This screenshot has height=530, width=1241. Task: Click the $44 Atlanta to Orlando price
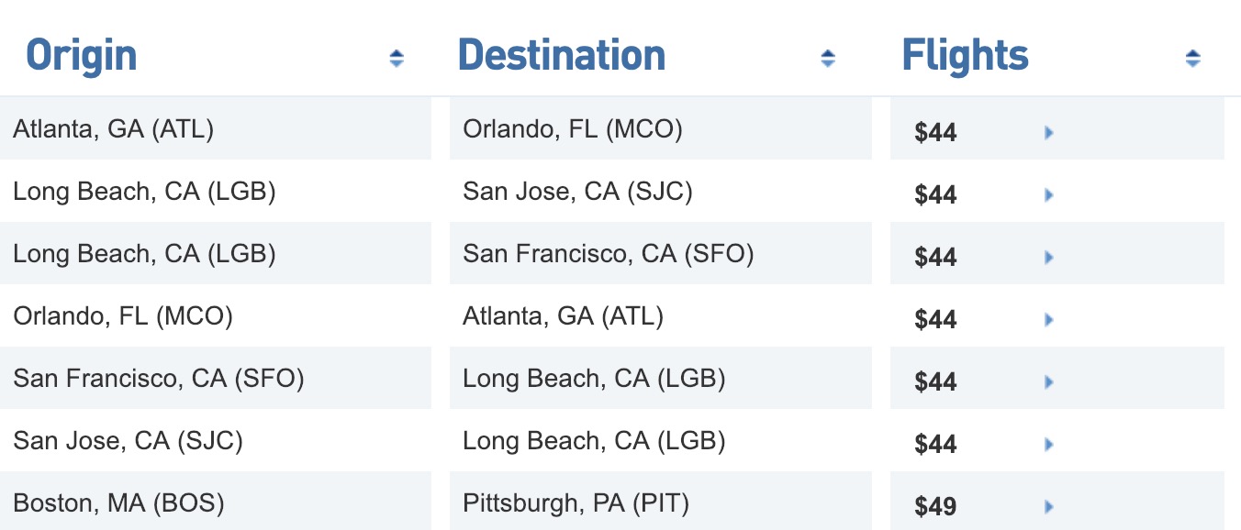pos(935,133)
